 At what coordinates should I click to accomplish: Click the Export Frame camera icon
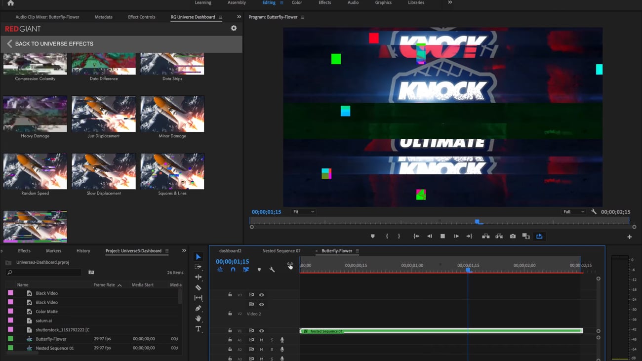click(513, 237)
